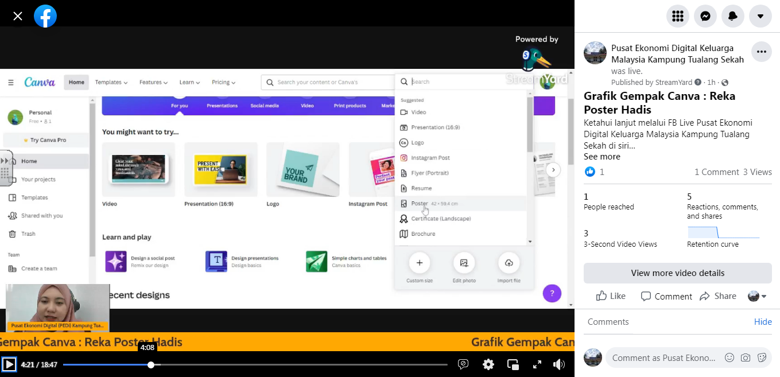Image resolution: width=780 pixels, height=377 pixels.
Task: Change commenting identity via profile dropdown
Action: tap(758, 296)
